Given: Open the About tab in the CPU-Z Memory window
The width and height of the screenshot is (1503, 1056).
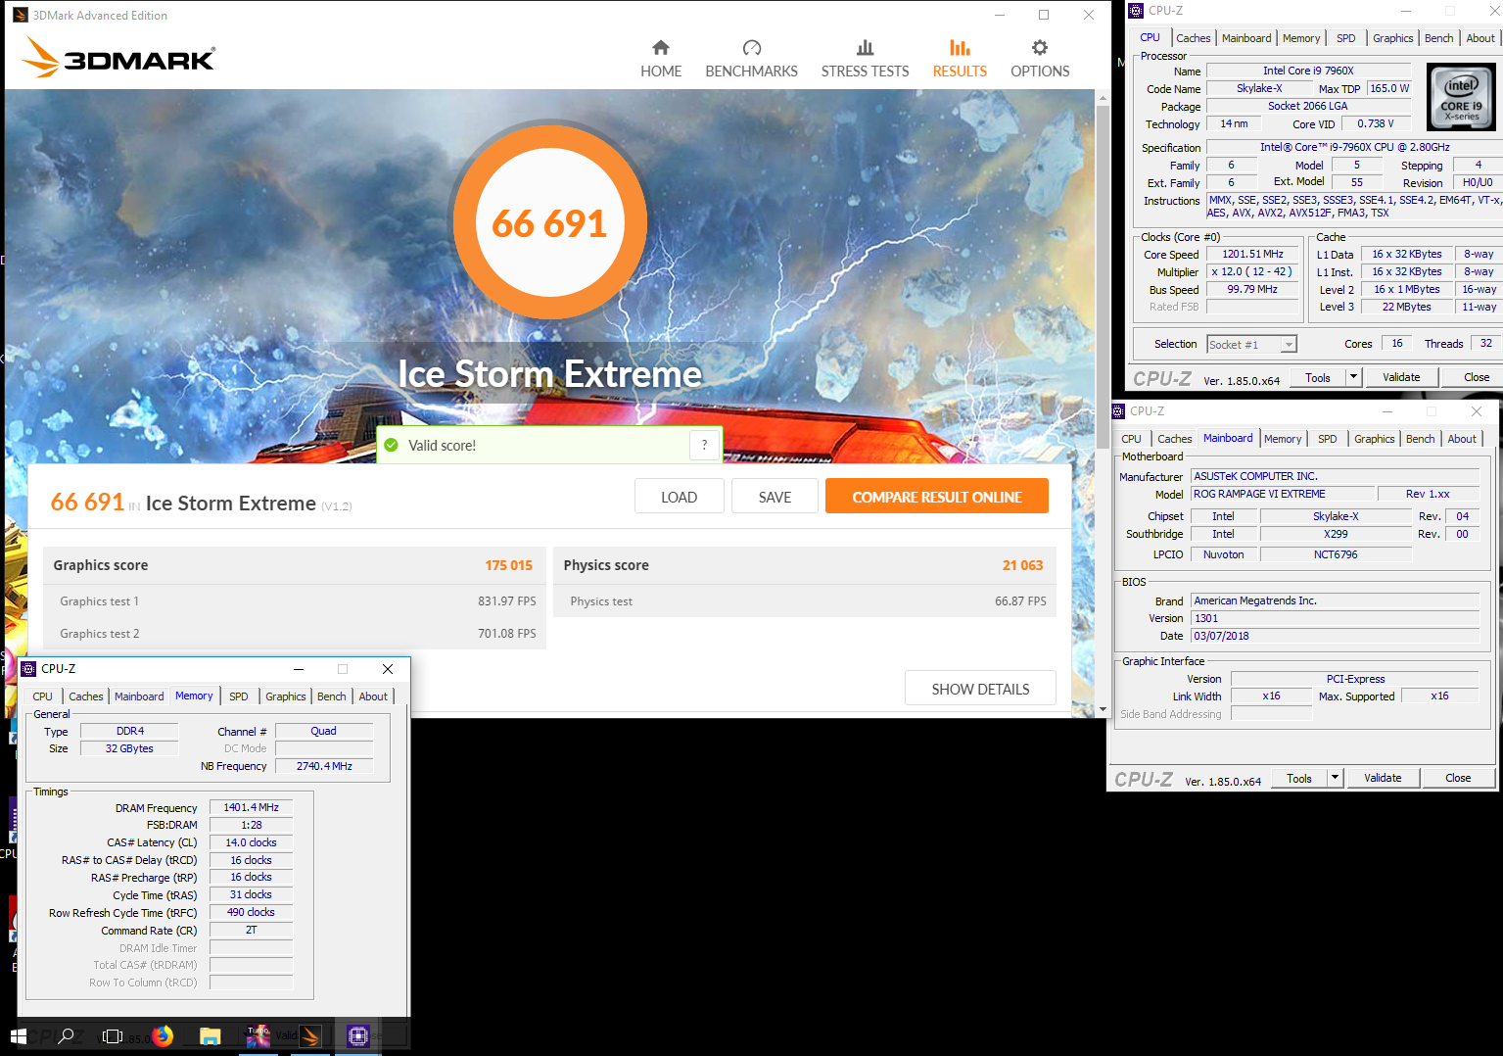Looking at the screenshot, I should [373, 696].
